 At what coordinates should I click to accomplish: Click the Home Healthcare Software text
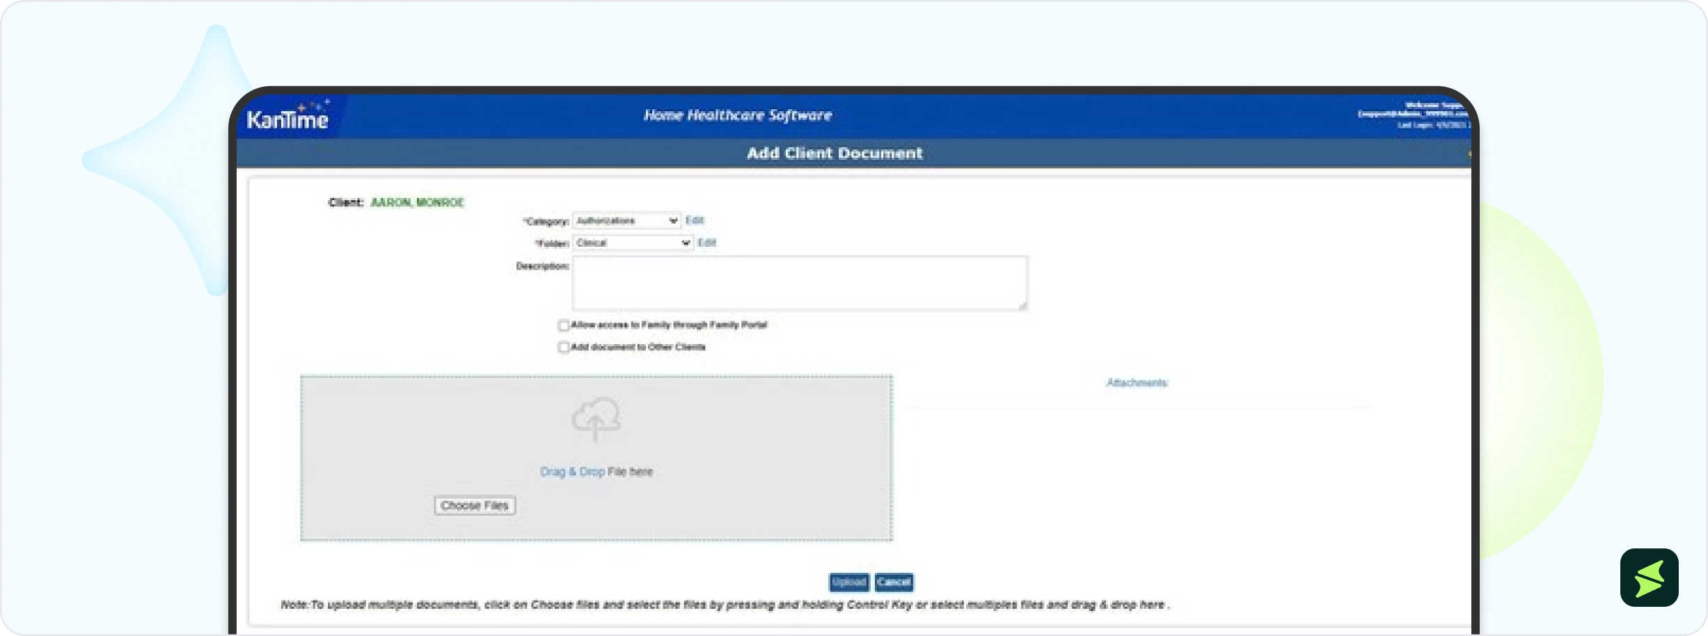(x=738, y=115)
